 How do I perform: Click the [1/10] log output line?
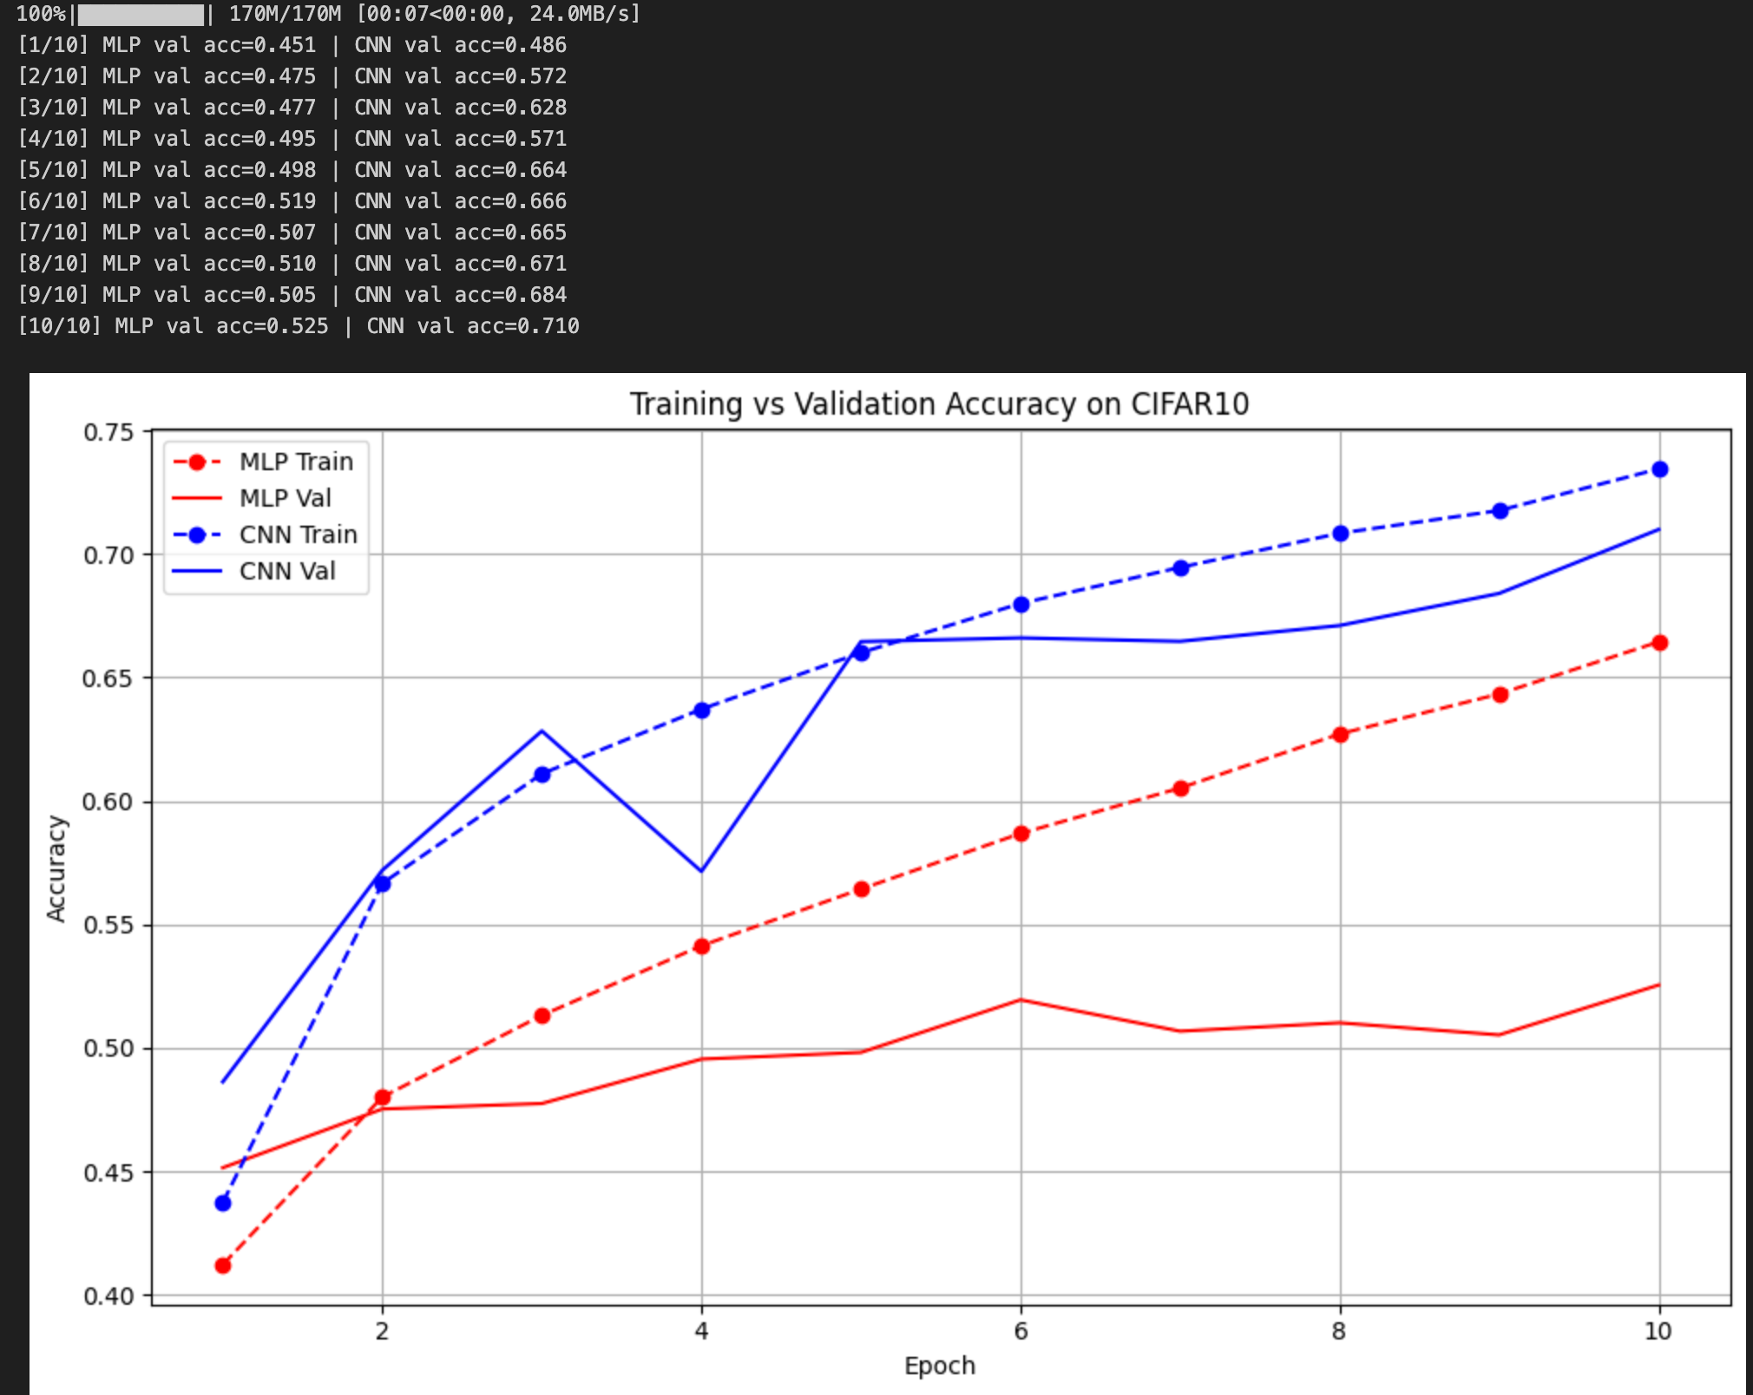292,45
